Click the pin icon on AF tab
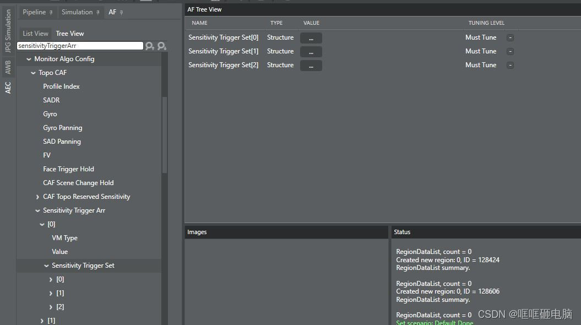 point(121,12)
